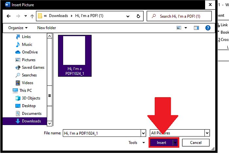
Task: Click This PC in the navigation pane
Action: point(22,90)
